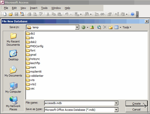The height and width of the screenshot is (114, 150).
Task: Expand the File name dropdown arrow
Action: [116, 103]
